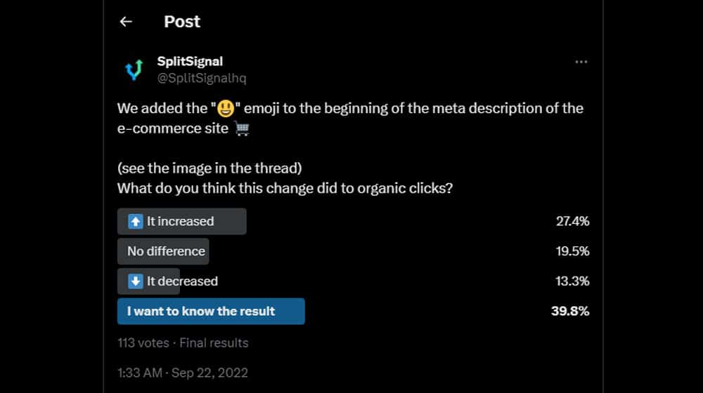Open the @SplitSignalhq handle link
The width and height of the screenshot is (703, 393).
pos(201,78)
